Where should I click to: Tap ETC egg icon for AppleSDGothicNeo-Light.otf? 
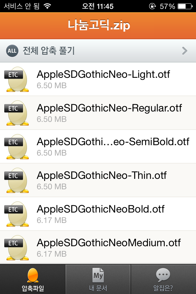tap(17, 79)
